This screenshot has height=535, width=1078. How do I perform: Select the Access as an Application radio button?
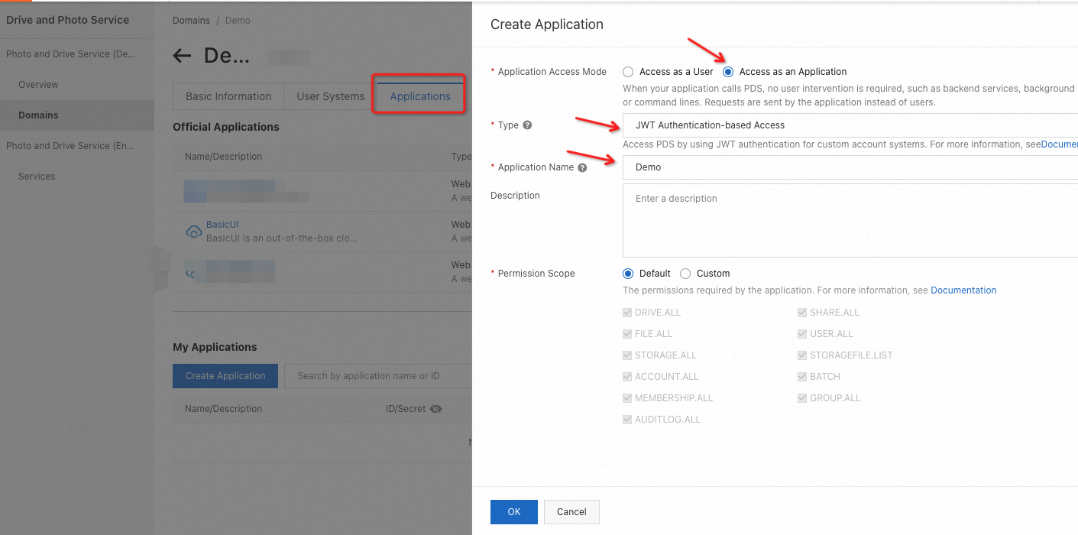(x=728, y=72)
